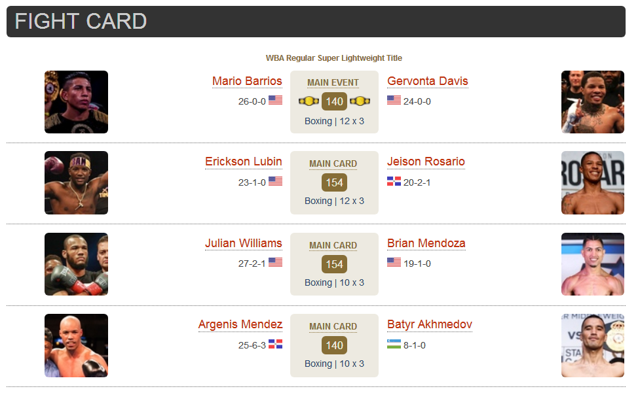Open Brian Mendoza photo thumbnail

click(x=593, y=264)
